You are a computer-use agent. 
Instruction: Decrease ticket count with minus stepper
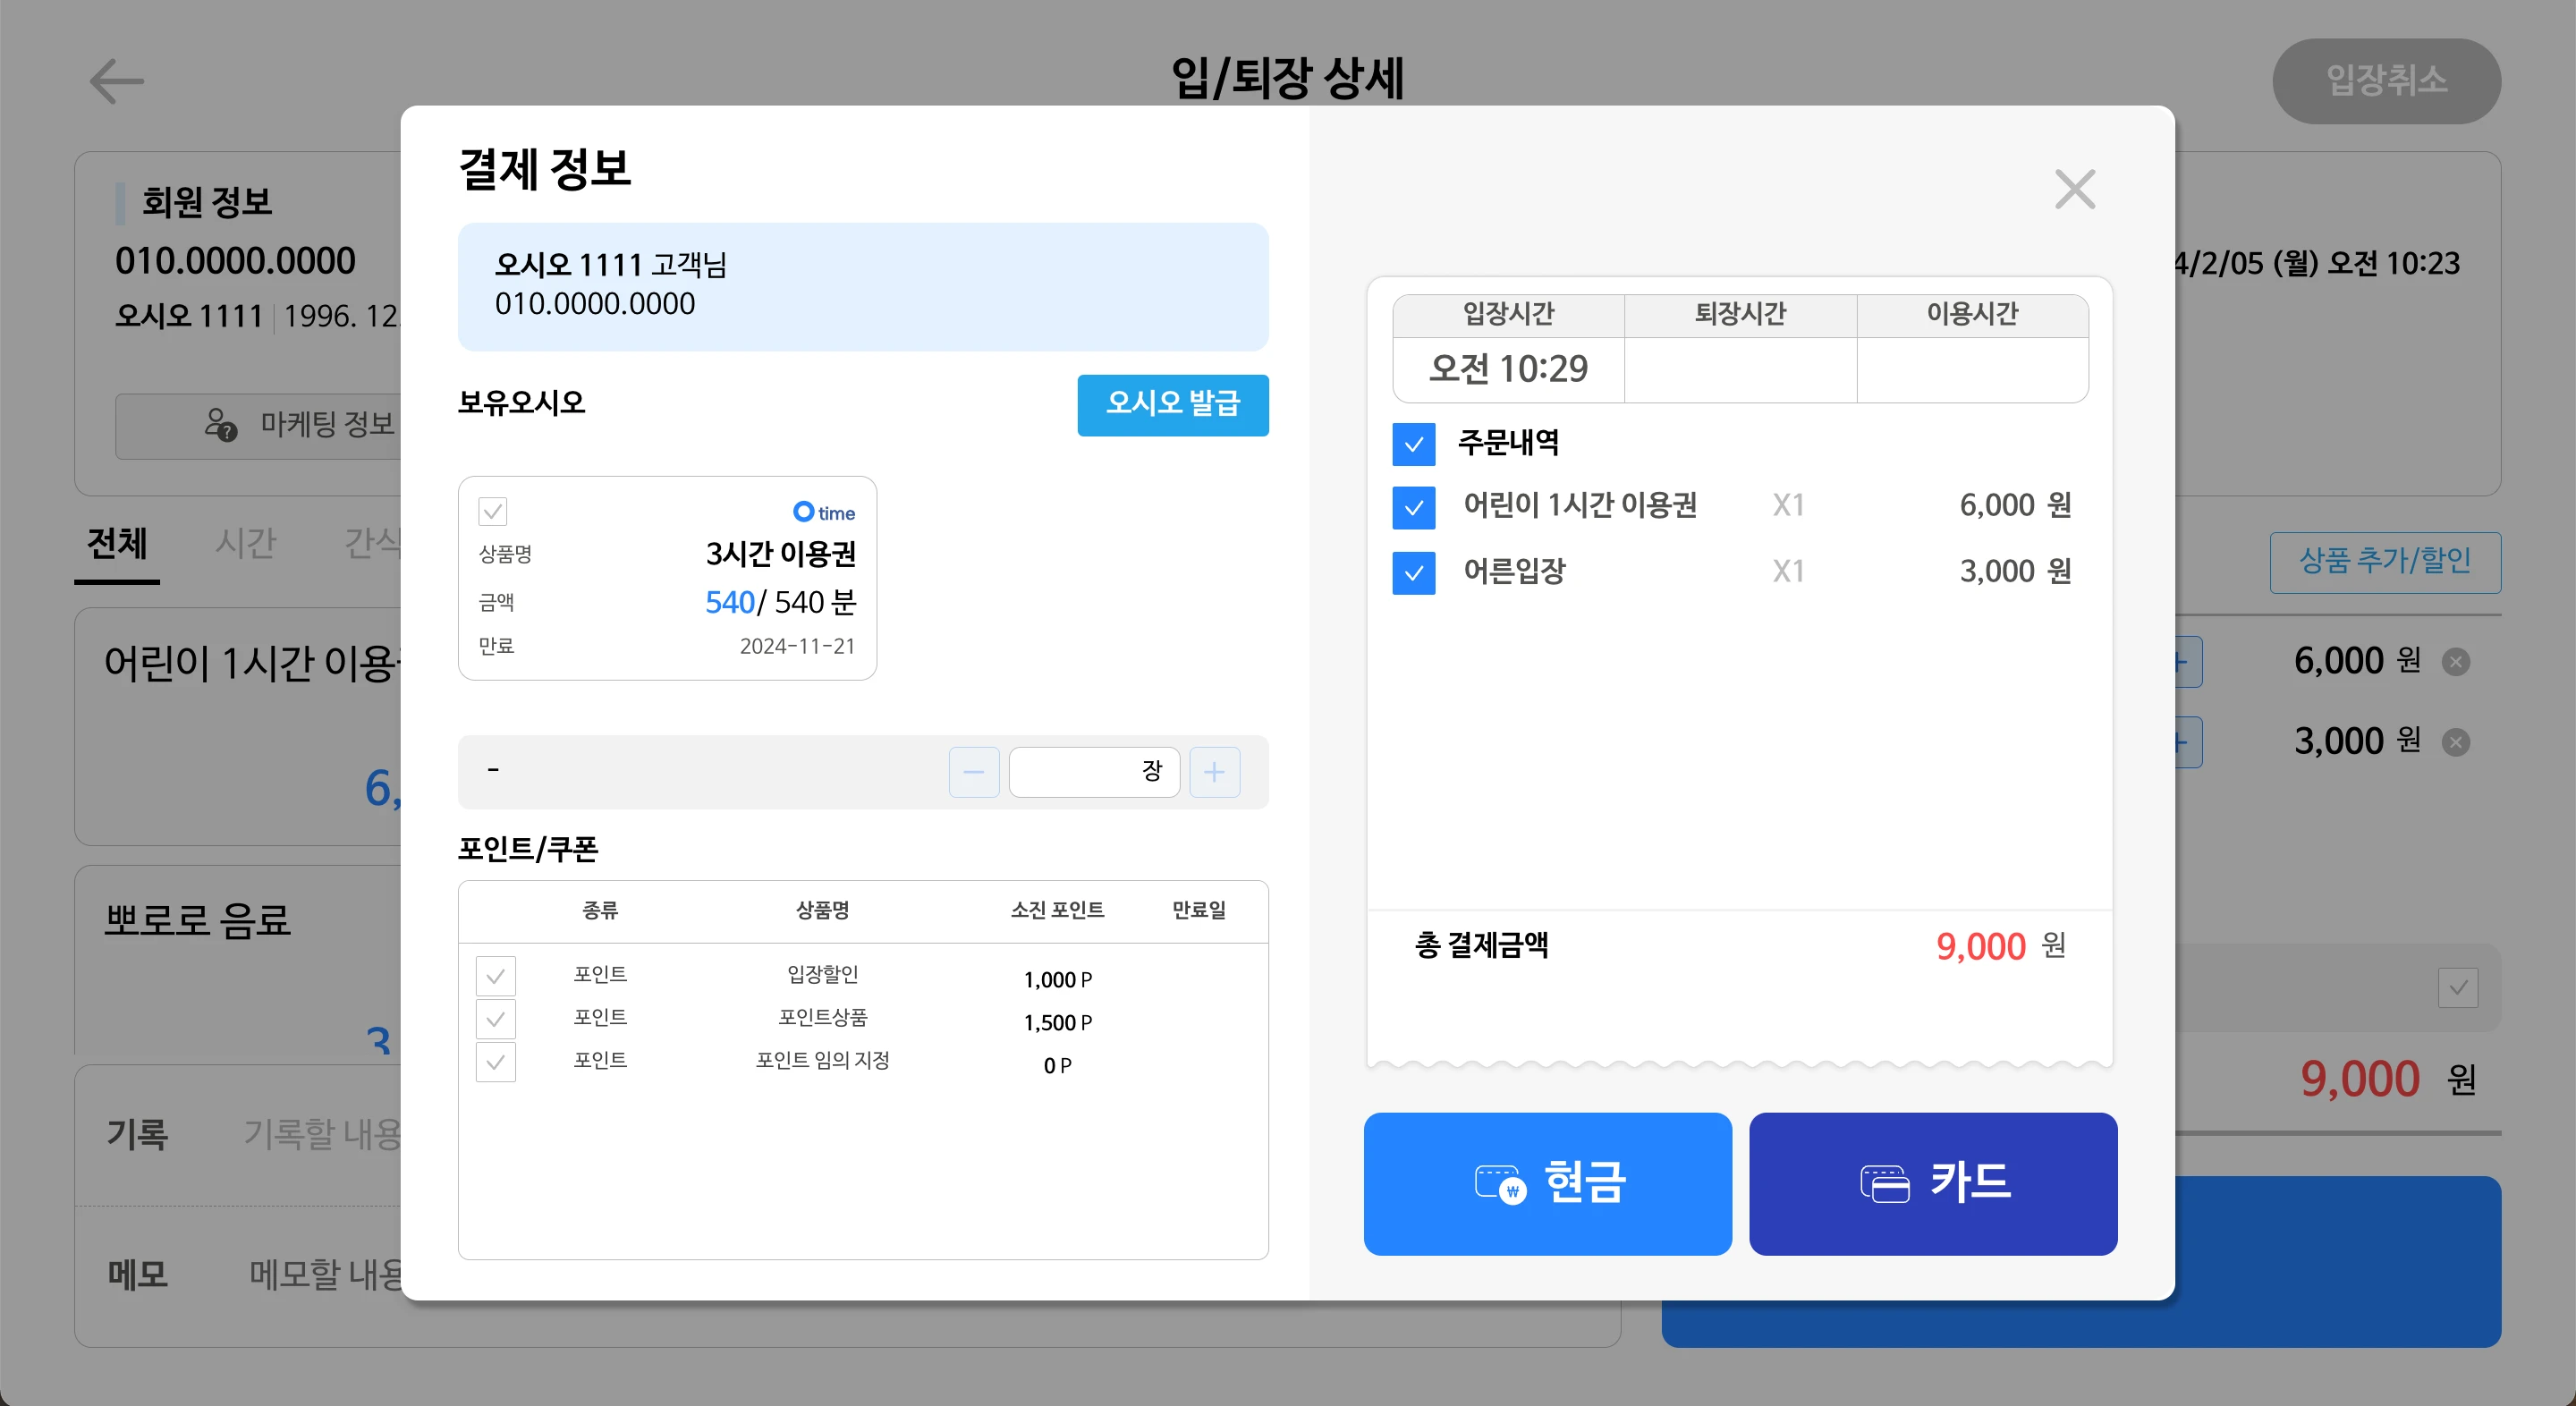(x=973, y=772)
